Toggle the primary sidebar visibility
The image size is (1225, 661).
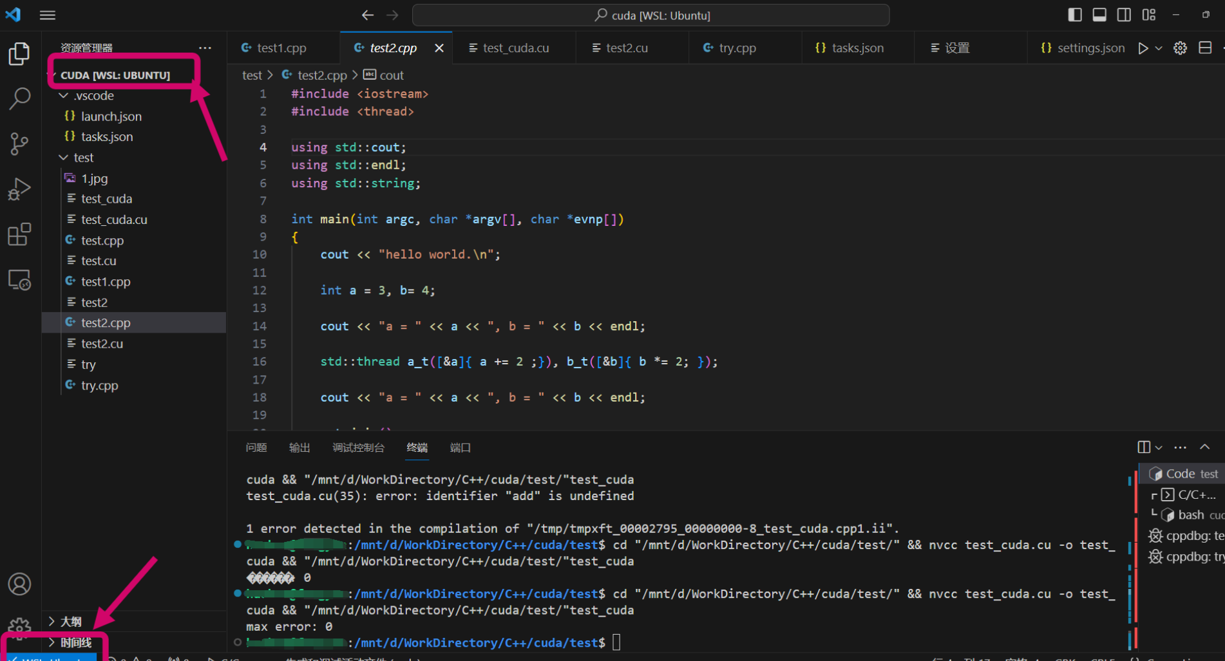pyautogui.click(x=1074, y=14)
